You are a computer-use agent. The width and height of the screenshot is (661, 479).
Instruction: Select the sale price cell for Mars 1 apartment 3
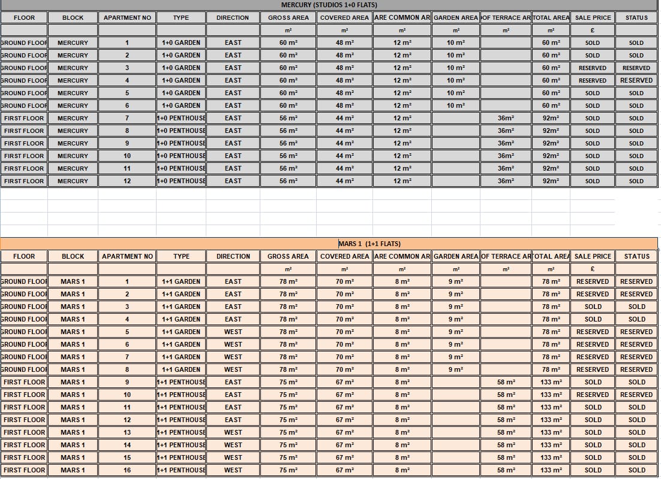pos(593,307)
